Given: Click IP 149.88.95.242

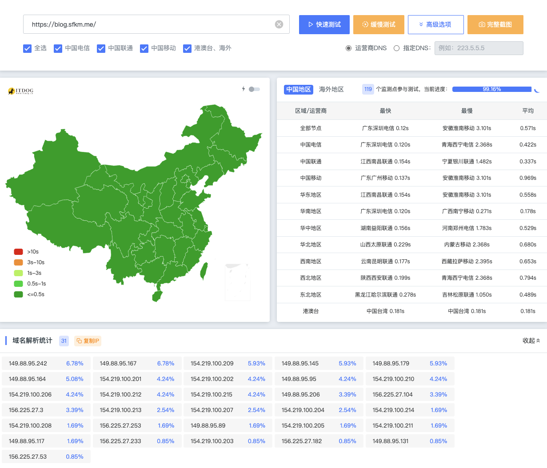Looking at the screenshot, I should (28, 364).
